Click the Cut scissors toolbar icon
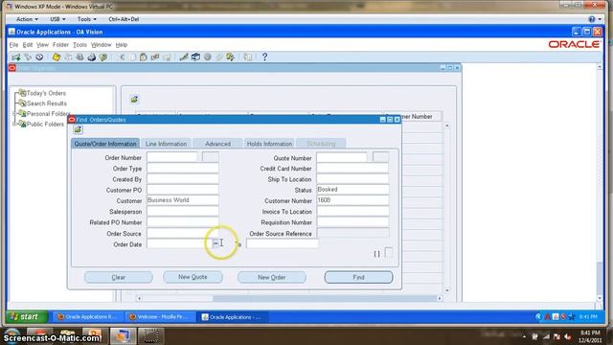 [x=122, y=57]
